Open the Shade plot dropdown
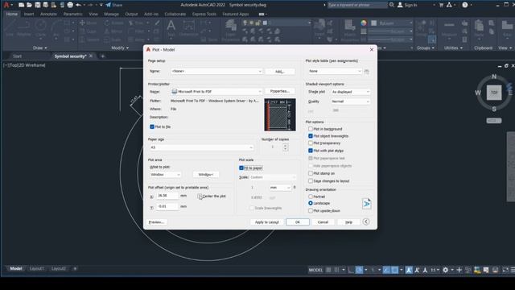This screenshot has height=290, width=515. pos(350,92)
